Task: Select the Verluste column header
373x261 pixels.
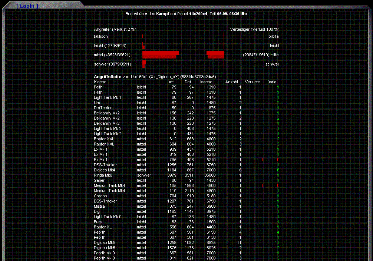Action: pyautogui.click(x=252, y=82)
